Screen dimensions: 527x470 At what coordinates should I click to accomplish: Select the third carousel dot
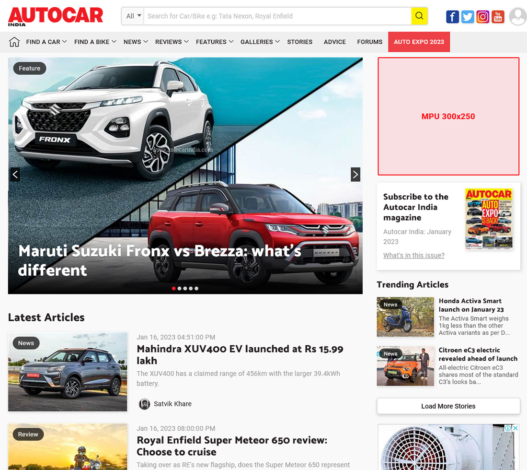tap(185, 288)
